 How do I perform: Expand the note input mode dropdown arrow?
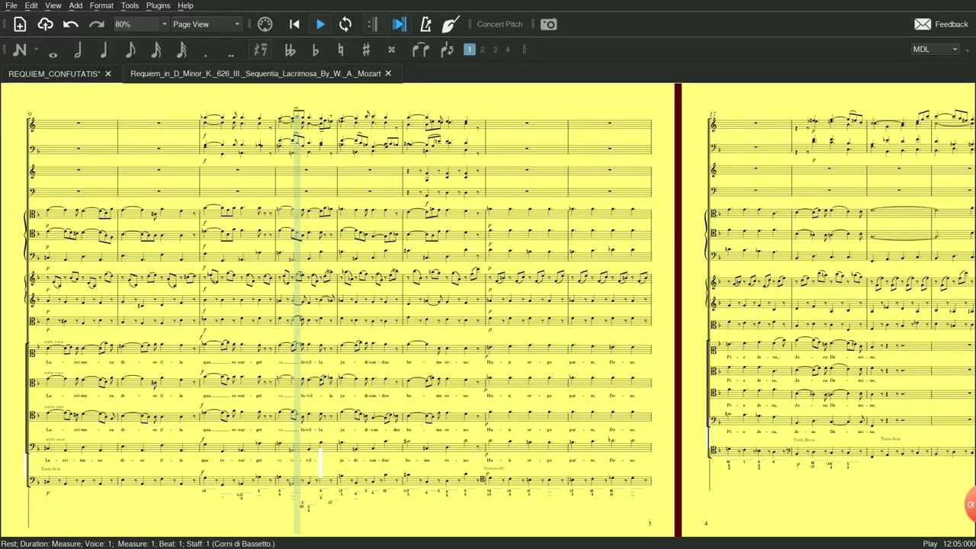[x=36, y=50]
